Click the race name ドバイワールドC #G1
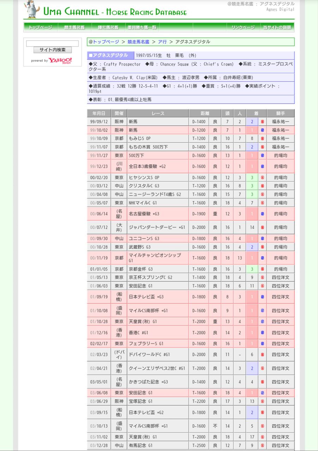The image size is (318, 451). (x=149, y=355)
